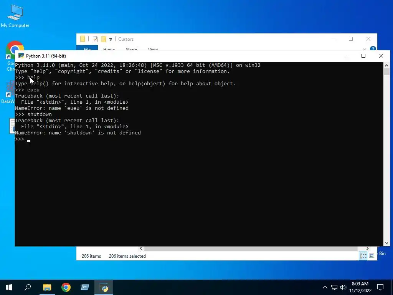Maximize the Python 3.11 console window

pos(363,56)
